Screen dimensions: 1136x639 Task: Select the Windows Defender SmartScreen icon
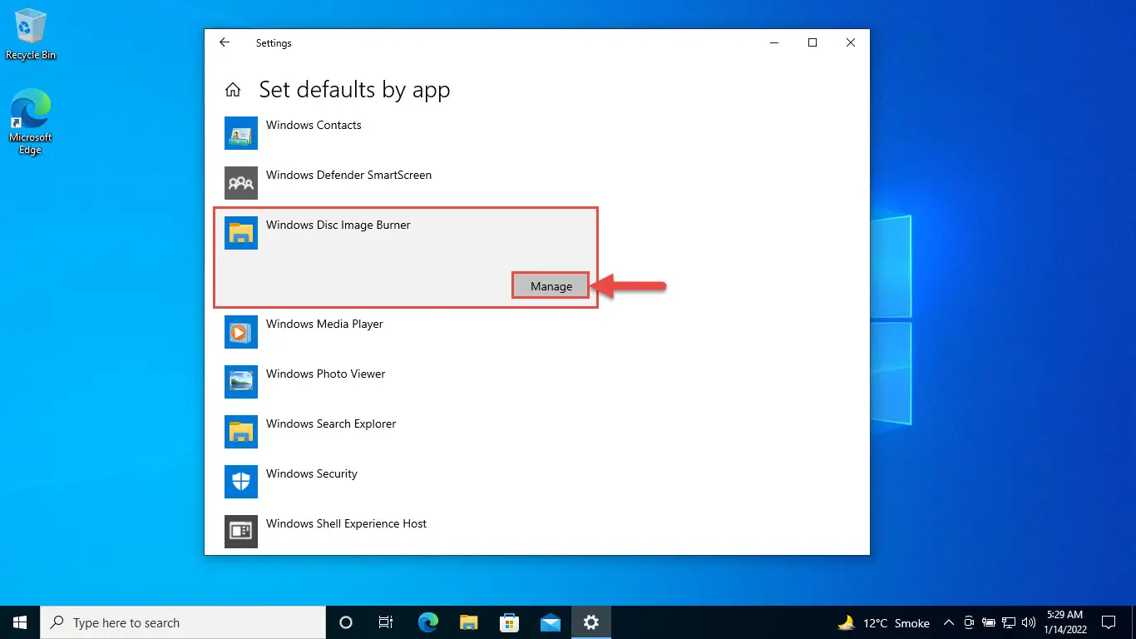241,183
